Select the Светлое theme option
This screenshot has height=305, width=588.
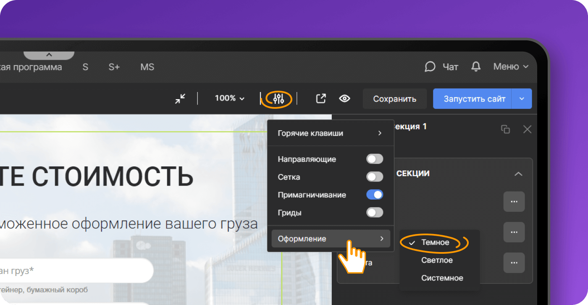tap(437, 260)
